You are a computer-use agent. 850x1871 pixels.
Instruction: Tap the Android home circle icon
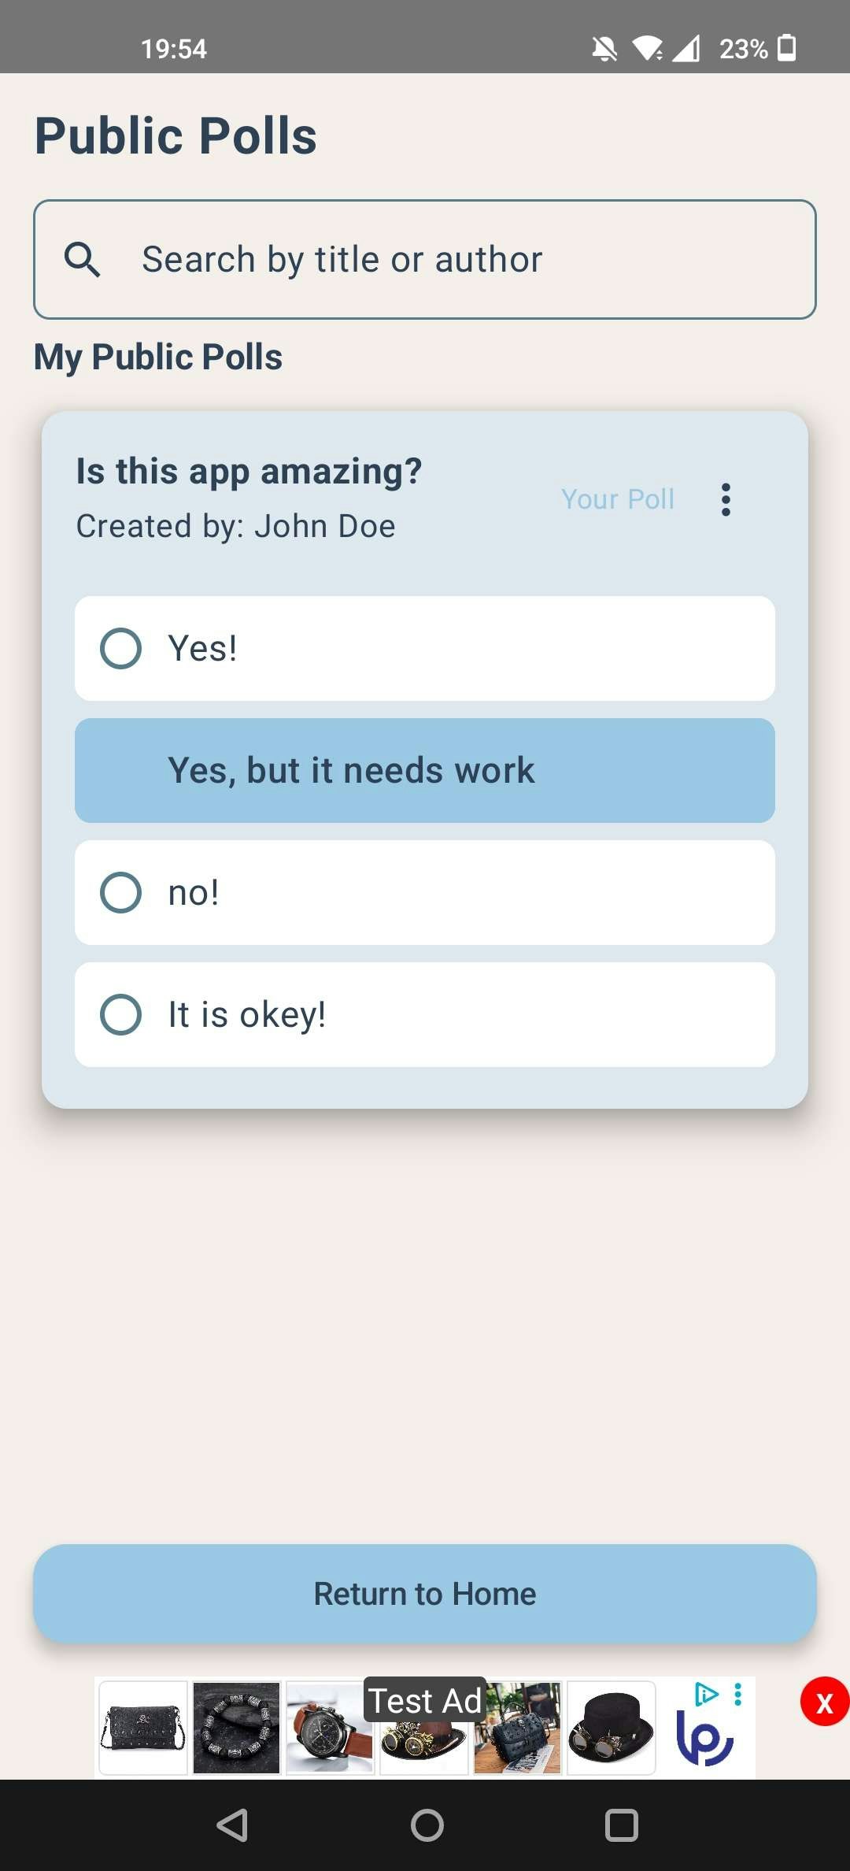[x=427, y=1825]
